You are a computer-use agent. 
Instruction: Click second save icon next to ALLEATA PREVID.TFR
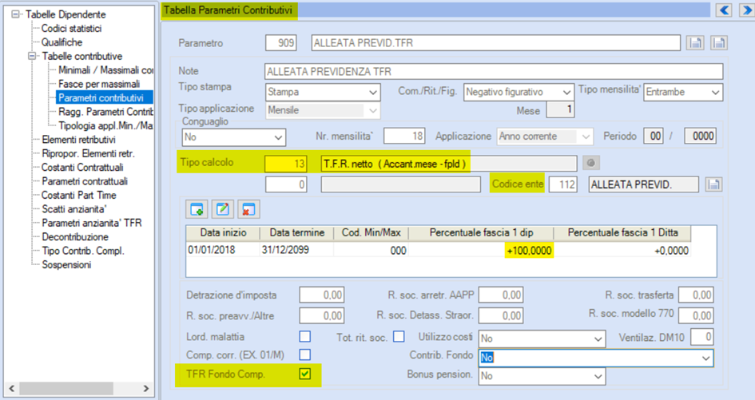coord(719,43)
